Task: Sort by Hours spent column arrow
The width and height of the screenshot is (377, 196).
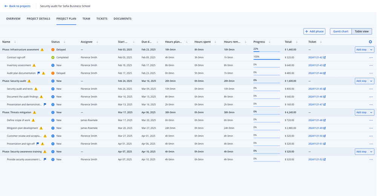Action: 215,42
